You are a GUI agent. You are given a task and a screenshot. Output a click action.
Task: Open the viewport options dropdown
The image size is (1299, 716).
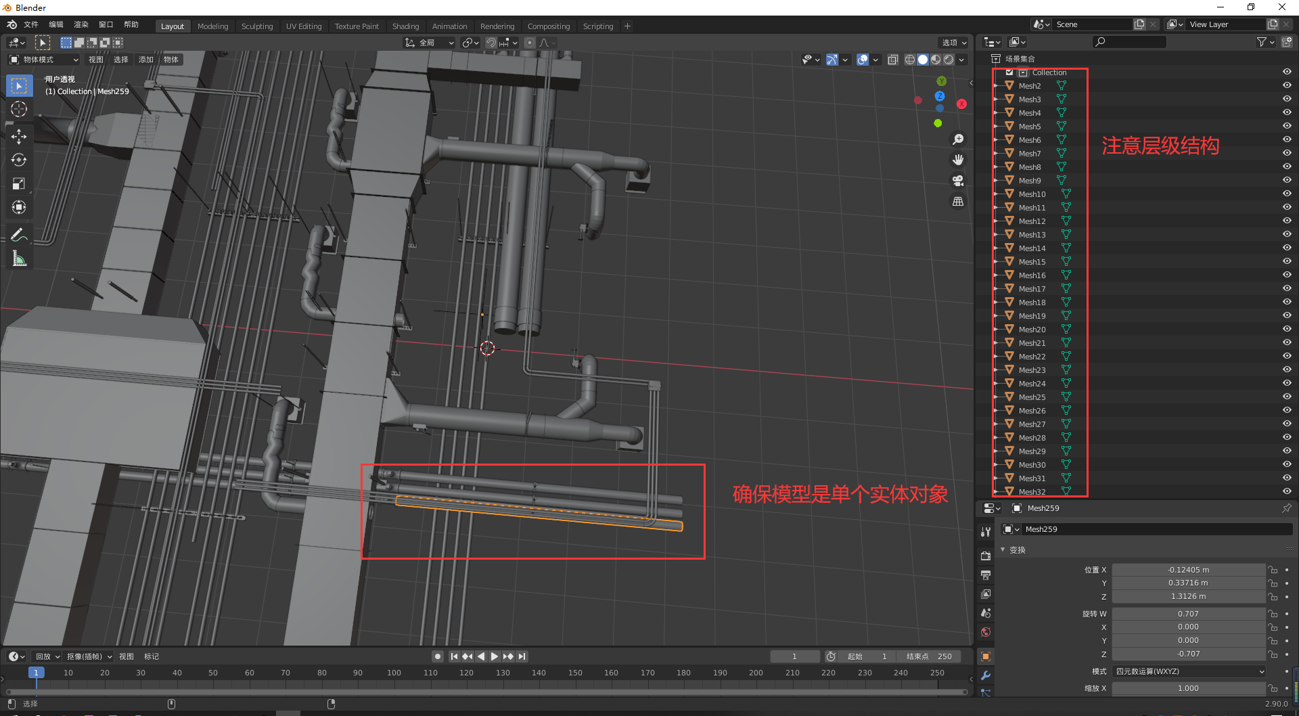click(x=954, y=43)
